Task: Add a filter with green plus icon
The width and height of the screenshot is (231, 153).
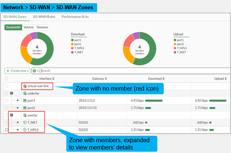Action: pyautogui.click(x=34, y=71)
